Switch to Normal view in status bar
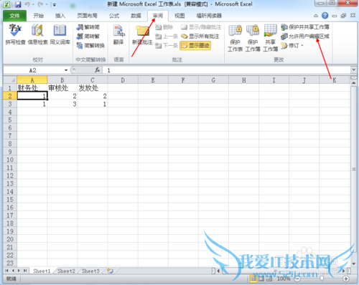Image resolution: width=359 pixels, height=285 pixels. point(253,279)
